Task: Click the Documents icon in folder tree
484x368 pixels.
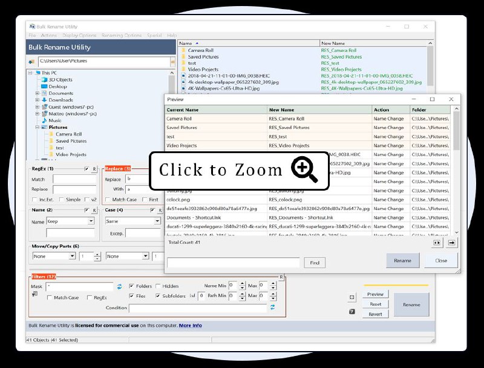Action: click(44, 93)
